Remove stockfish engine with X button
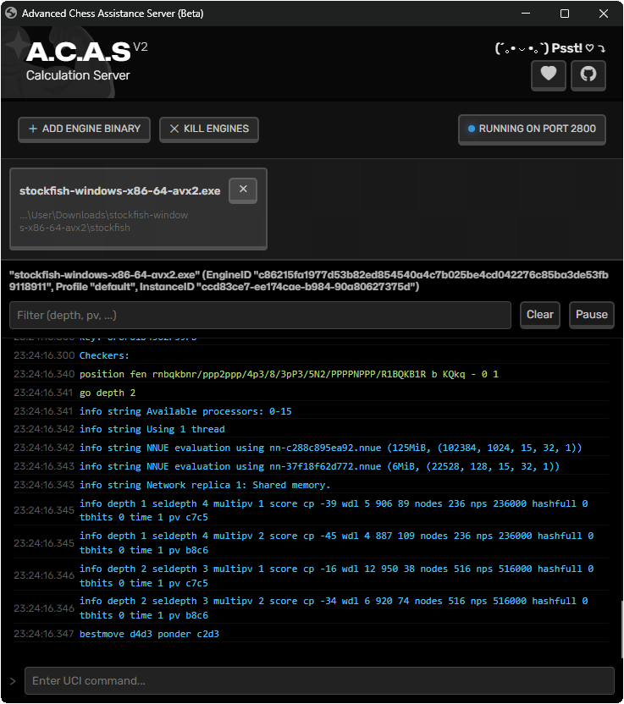Image resolution: width=624 pixels, height=704 pixels. click(243, 190)
